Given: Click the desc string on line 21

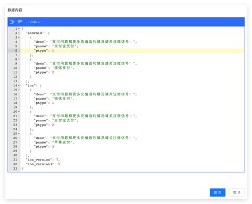Looking at the screenshot, I should (x=93, y=116).
